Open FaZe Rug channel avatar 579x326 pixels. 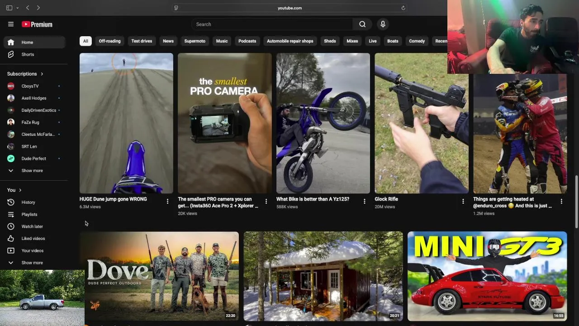pyautogui.click(x=11, y=122)
